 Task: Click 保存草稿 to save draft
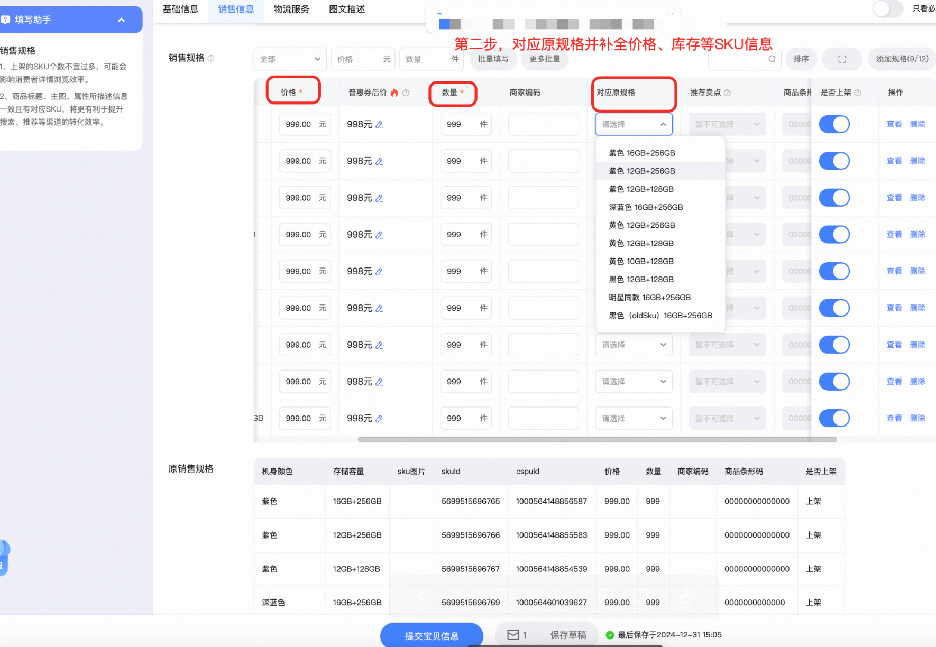coord(568,635)
